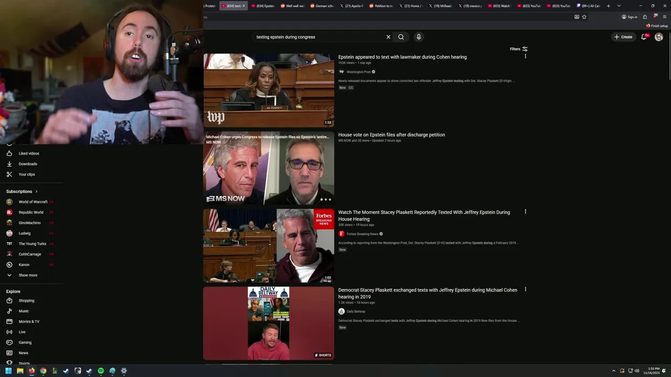The height and width of the screenshot is (377, 671).
Task: Open 'Epstein appeared to text with lawmaker' title
Action: [x=403, y=57]
